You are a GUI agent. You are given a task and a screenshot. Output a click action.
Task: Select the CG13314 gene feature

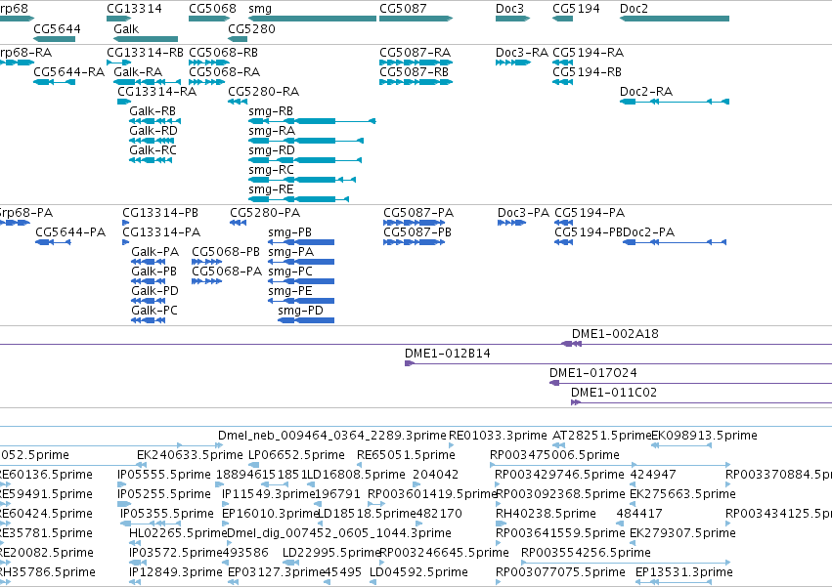(119, 19)
